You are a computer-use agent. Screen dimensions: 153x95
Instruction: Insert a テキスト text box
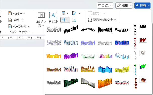[x=53, y=17]
